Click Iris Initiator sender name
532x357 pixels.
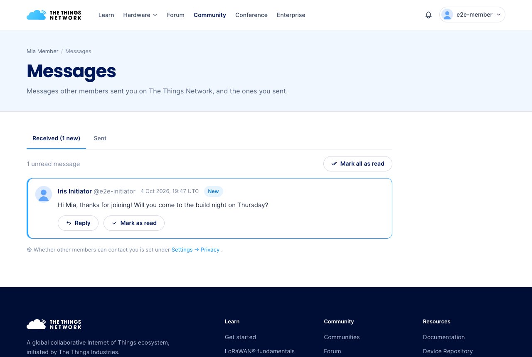pos(75,191)
